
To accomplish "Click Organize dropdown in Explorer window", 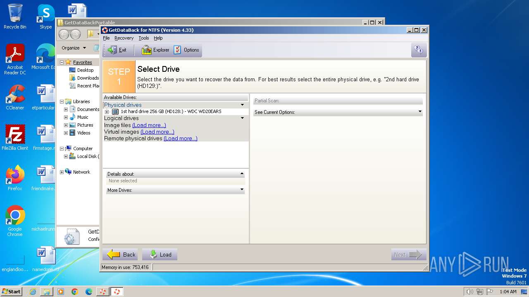I will click(74, 48).
